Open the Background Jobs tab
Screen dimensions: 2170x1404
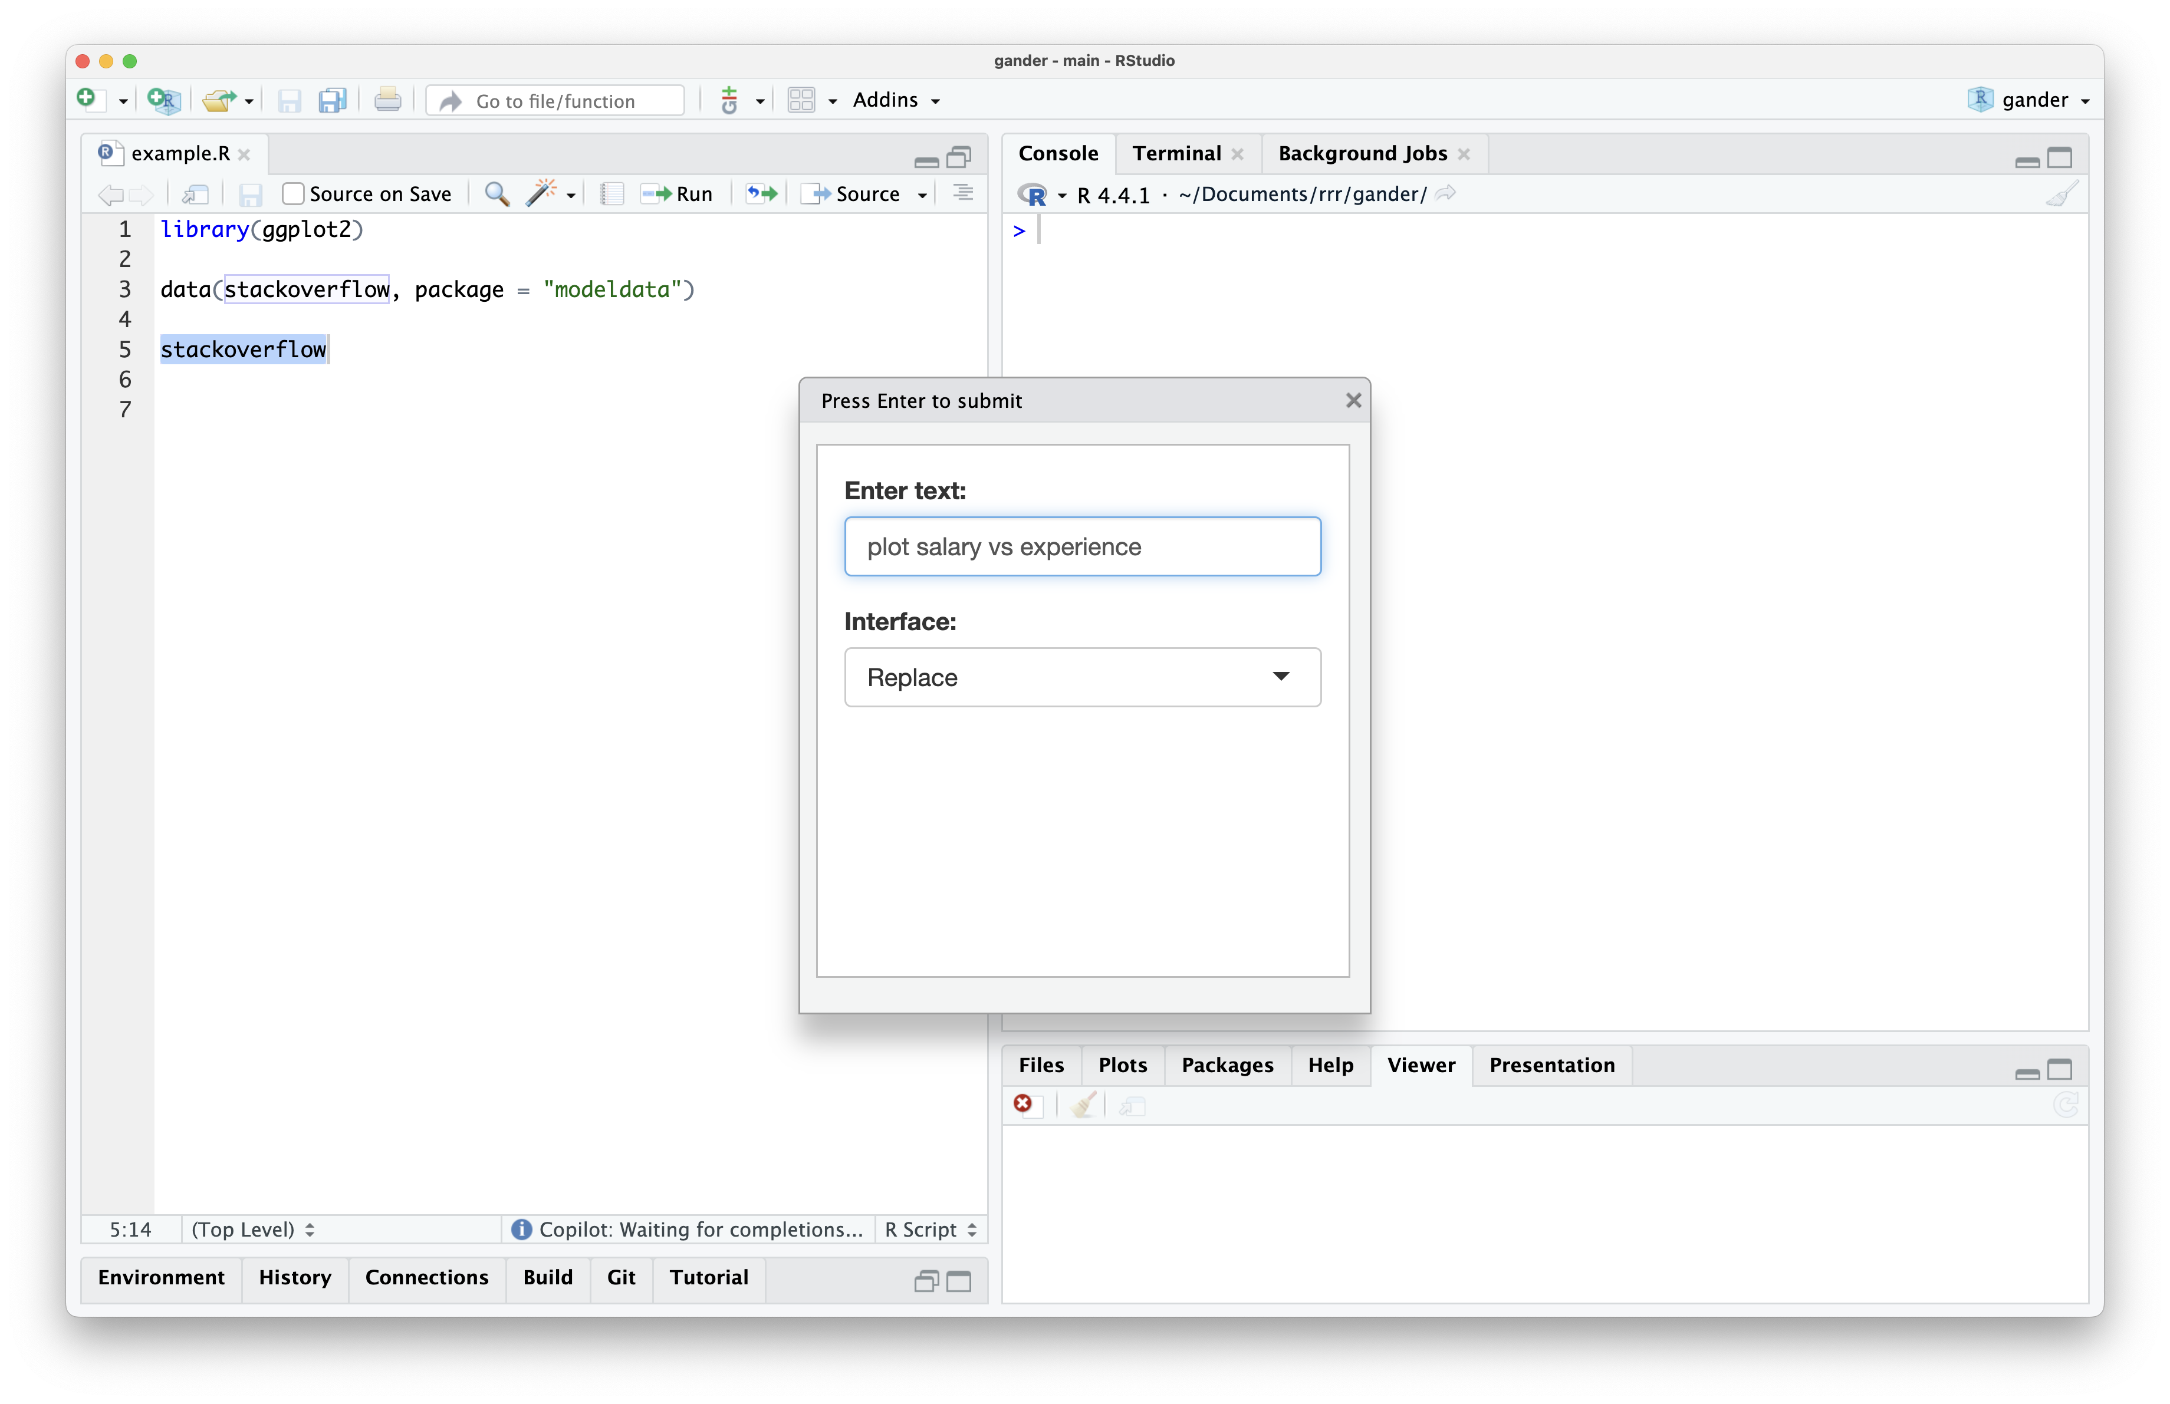click(x=1362, y=153)
